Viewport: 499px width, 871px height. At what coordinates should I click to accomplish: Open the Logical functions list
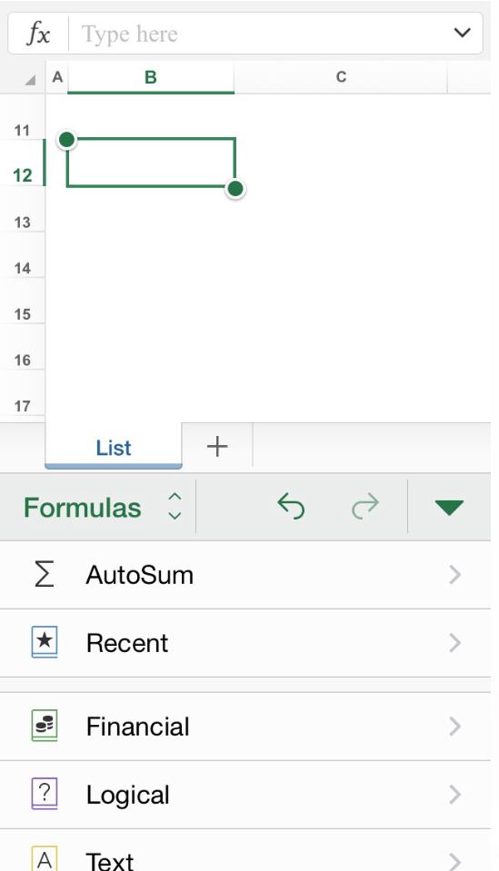(x=245, y=795)
